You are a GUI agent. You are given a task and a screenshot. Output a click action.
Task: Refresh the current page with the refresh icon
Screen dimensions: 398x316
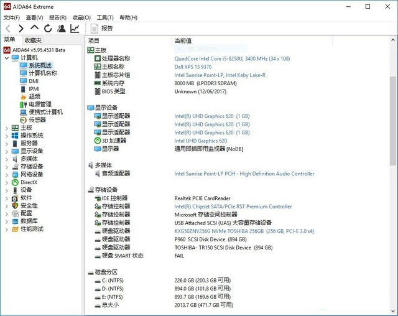point(48,29)
